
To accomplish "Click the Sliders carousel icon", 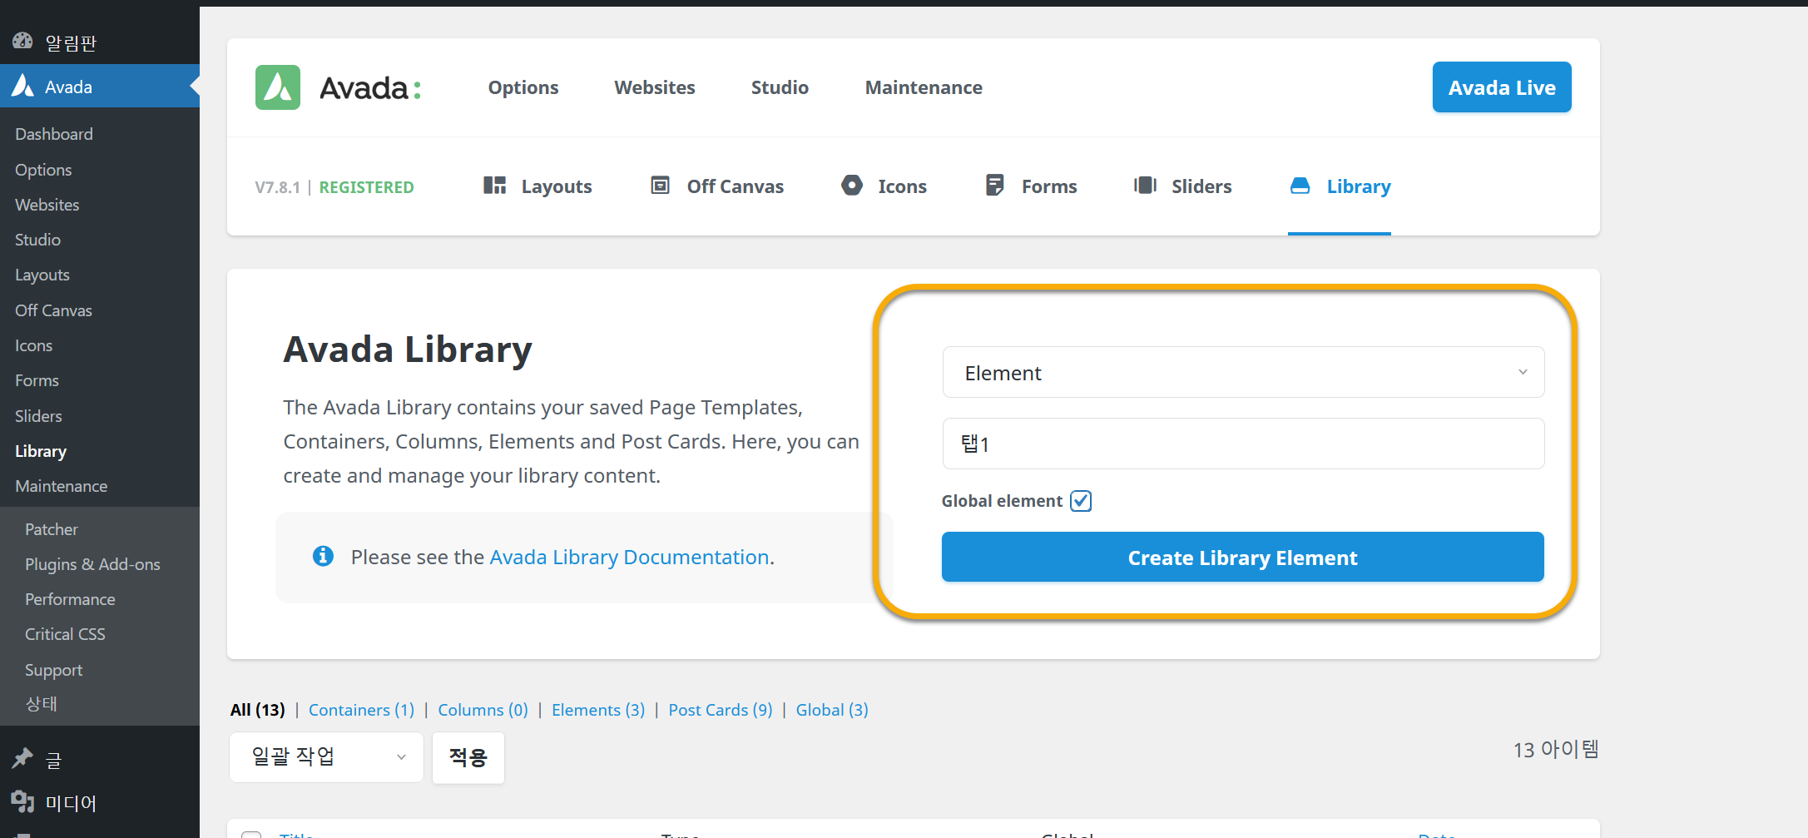I will click(x=1145, y=186).
